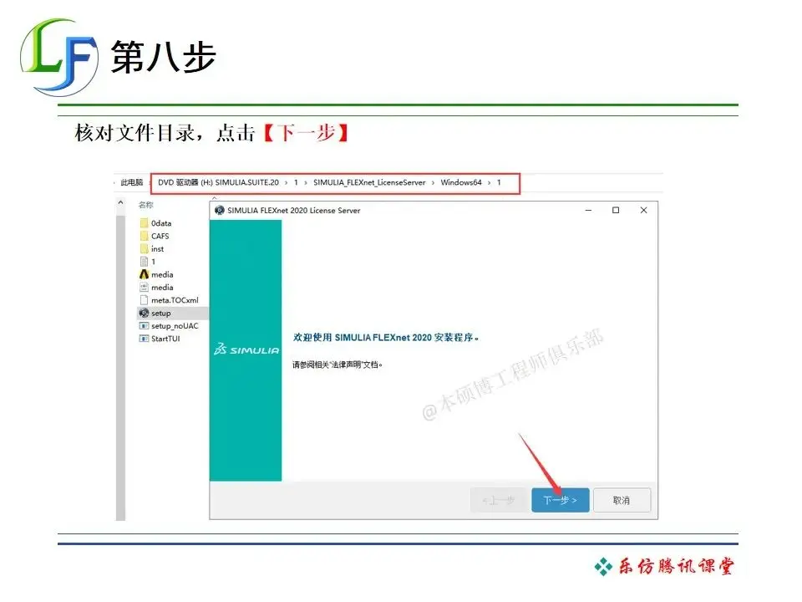Maximize the SIMULIA FLEXnet installer window
The height and width of the screenshot is (602, 802).
tap(616, 211)
